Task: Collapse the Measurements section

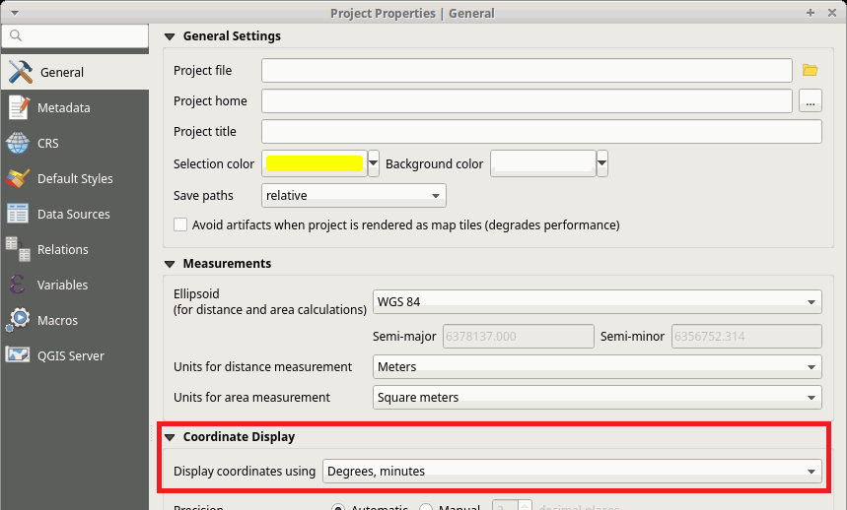Action: (x=171, y=264)
